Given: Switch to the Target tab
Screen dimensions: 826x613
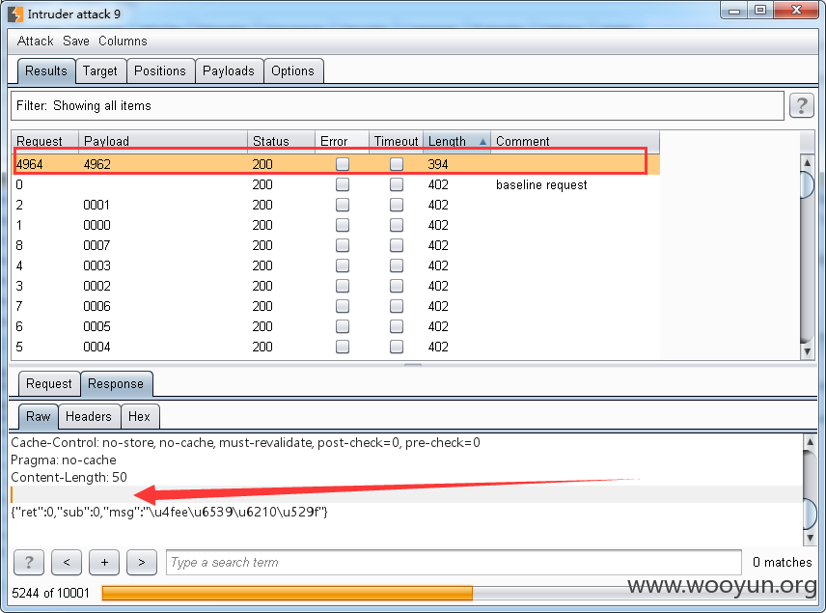Looking at the screenshot, I should tap(100, 70).
